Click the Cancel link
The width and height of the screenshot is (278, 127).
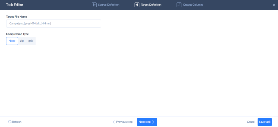click(251, 122)
